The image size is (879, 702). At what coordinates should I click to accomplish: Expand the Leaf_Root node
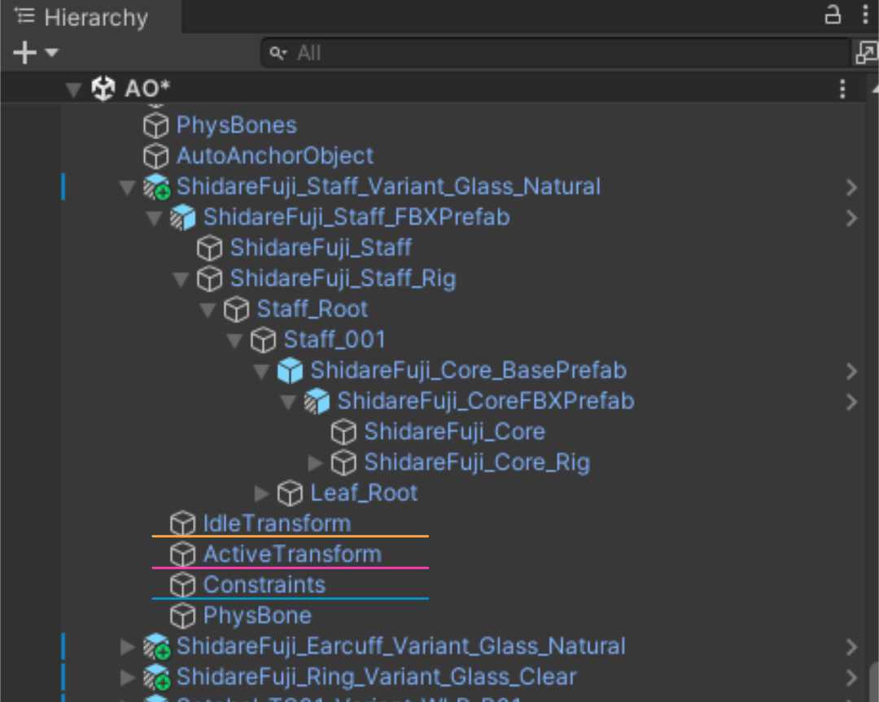[x=261, y=493]
